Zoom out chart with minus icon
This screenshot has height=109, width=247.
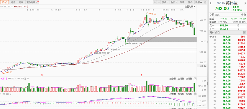tap(159, 2)
